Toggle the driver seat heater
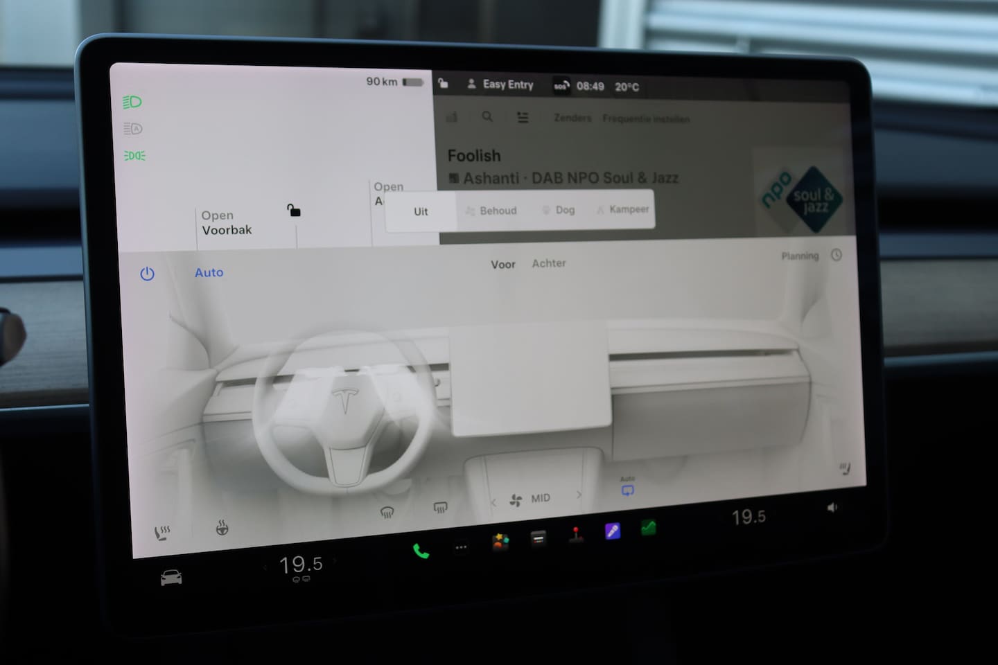 pos(162,533)
